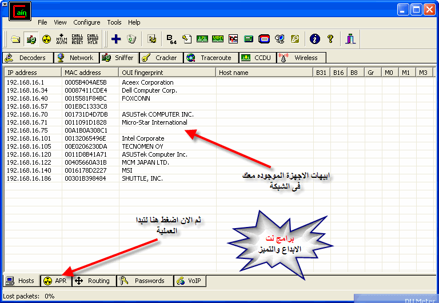
Task: Open the Box Revealer icon
Action: point(280,39)
